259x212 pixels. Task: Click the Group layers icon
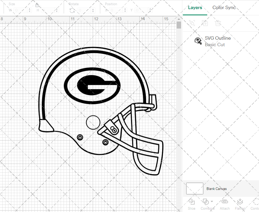coord(192,23)
